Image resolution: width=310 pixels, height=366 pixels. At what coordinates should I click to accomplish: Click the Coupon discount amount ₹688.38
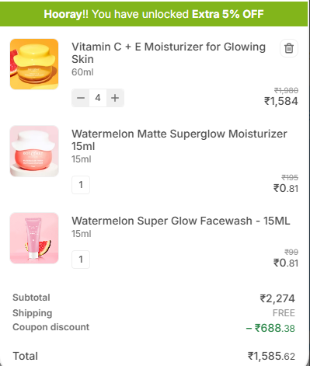coord(270,328)
